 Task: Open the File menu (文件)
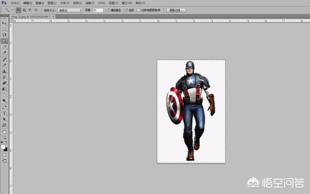15,3
